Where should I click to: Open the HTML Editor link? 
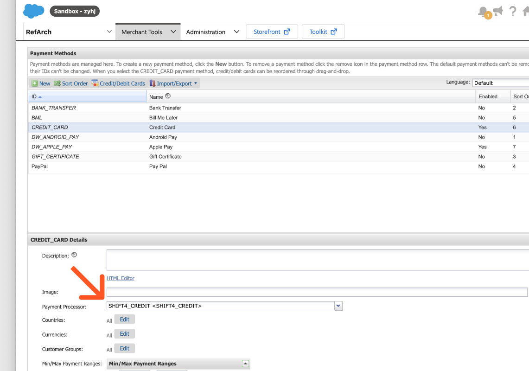click(x=121, y=278)
